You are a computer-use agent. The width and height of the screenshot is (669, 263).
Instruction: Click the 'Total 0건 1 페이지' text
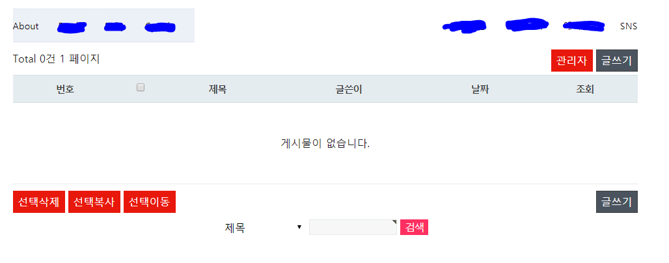click(x=56, y=59)
